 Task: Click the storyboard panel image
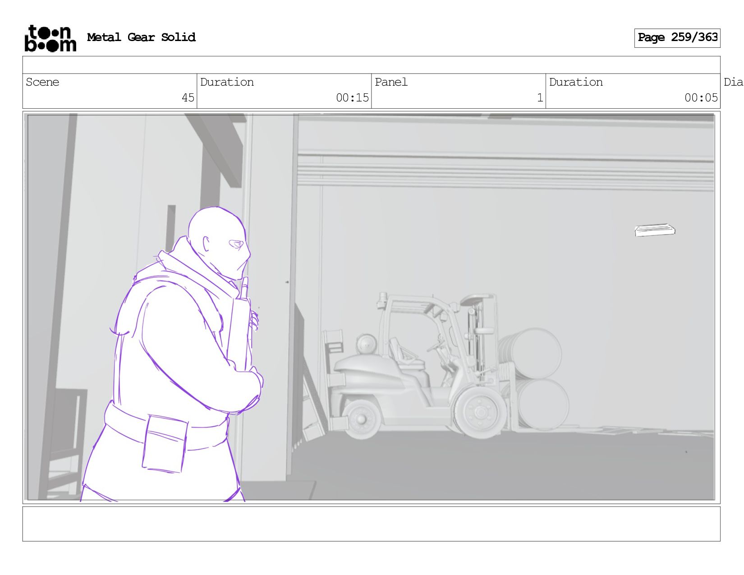(x=371, y=307)
